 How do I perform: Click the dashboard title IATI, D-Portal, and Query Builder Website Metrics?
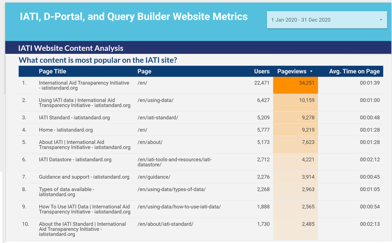134,16
